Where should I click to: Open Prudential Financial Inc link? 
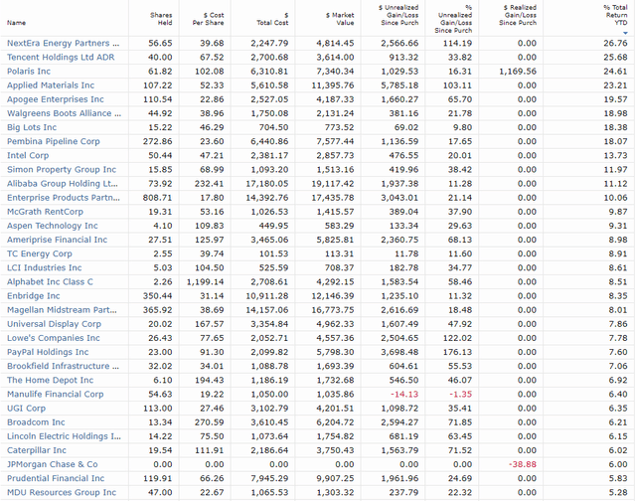[x=56, y=478]
